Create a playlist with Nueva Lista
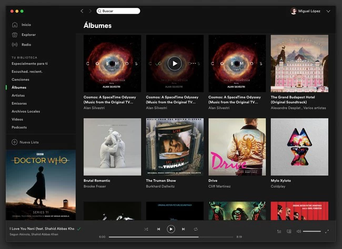Image resolution: width=342 pixels, height=249 pixels. point(28,142)
